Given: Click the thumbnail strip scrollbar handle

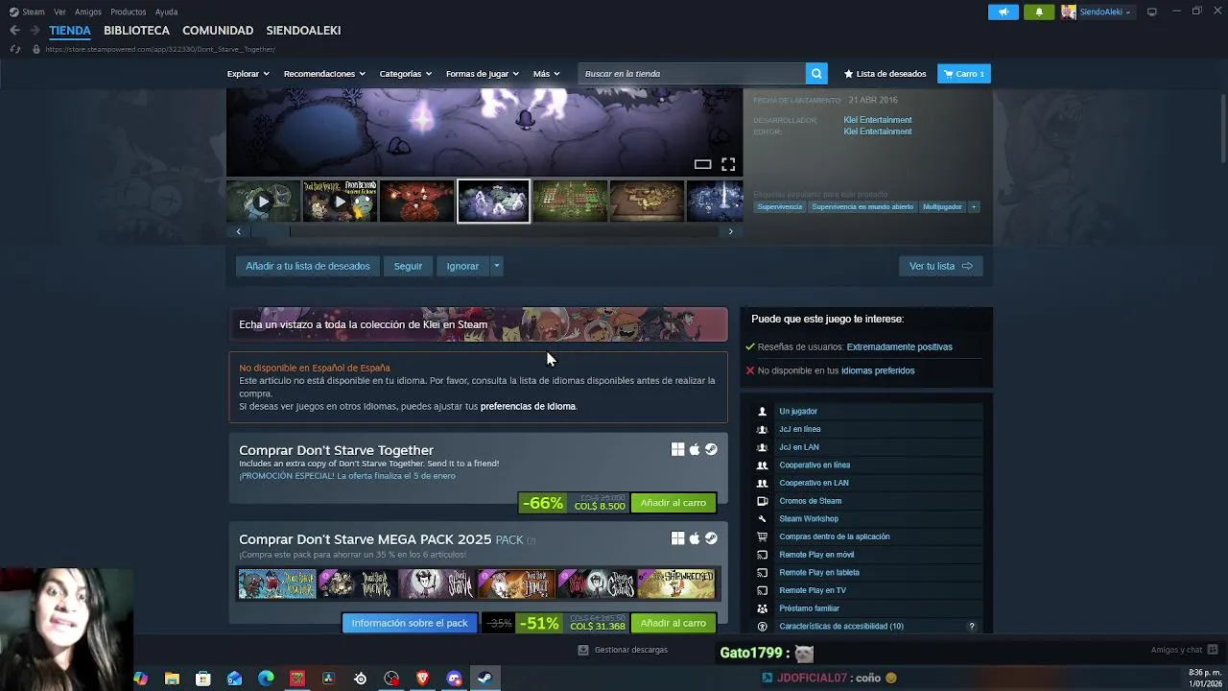Looking at the screenshot, I should coord(270,231).
